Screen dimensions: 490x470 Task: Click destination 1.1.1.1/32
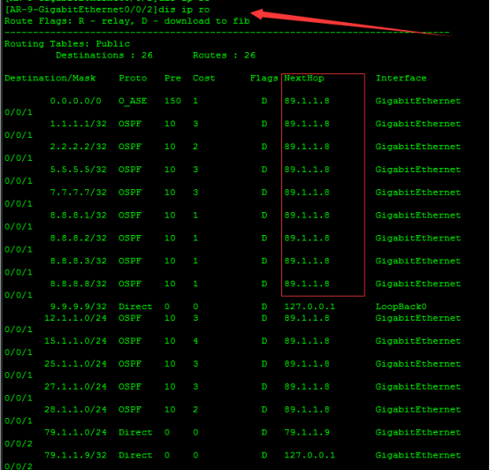[79, 124]
